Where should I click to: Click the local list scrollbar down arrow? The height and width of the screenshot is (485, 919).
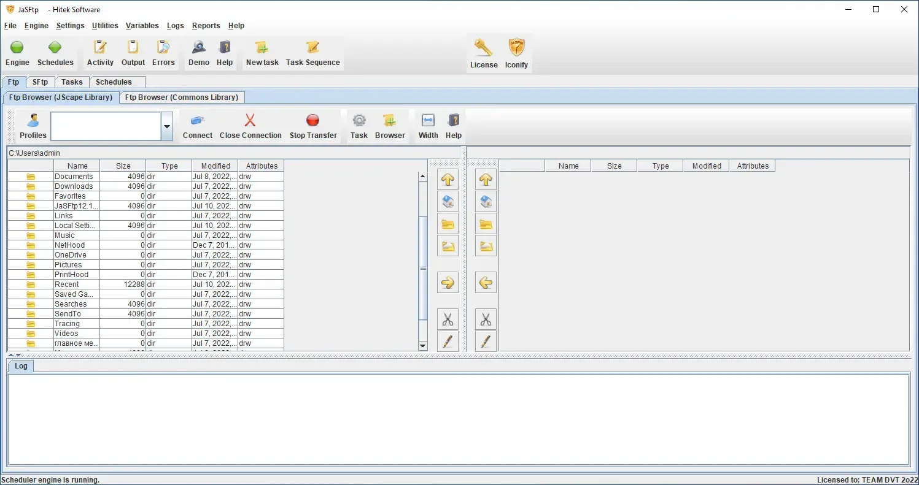tap(422, 346)
